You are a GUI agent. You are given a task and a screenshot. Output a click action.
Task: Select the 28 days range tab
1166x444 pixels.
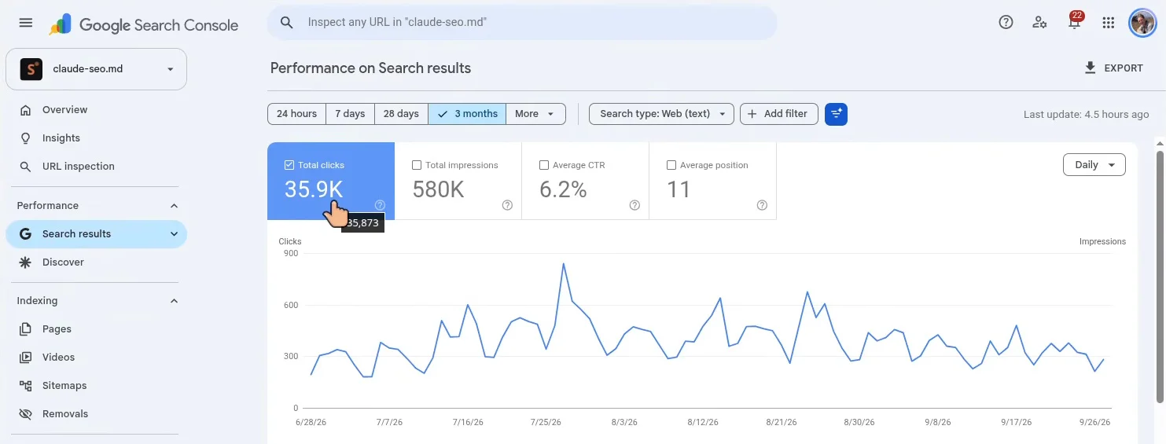pos(401,114)
